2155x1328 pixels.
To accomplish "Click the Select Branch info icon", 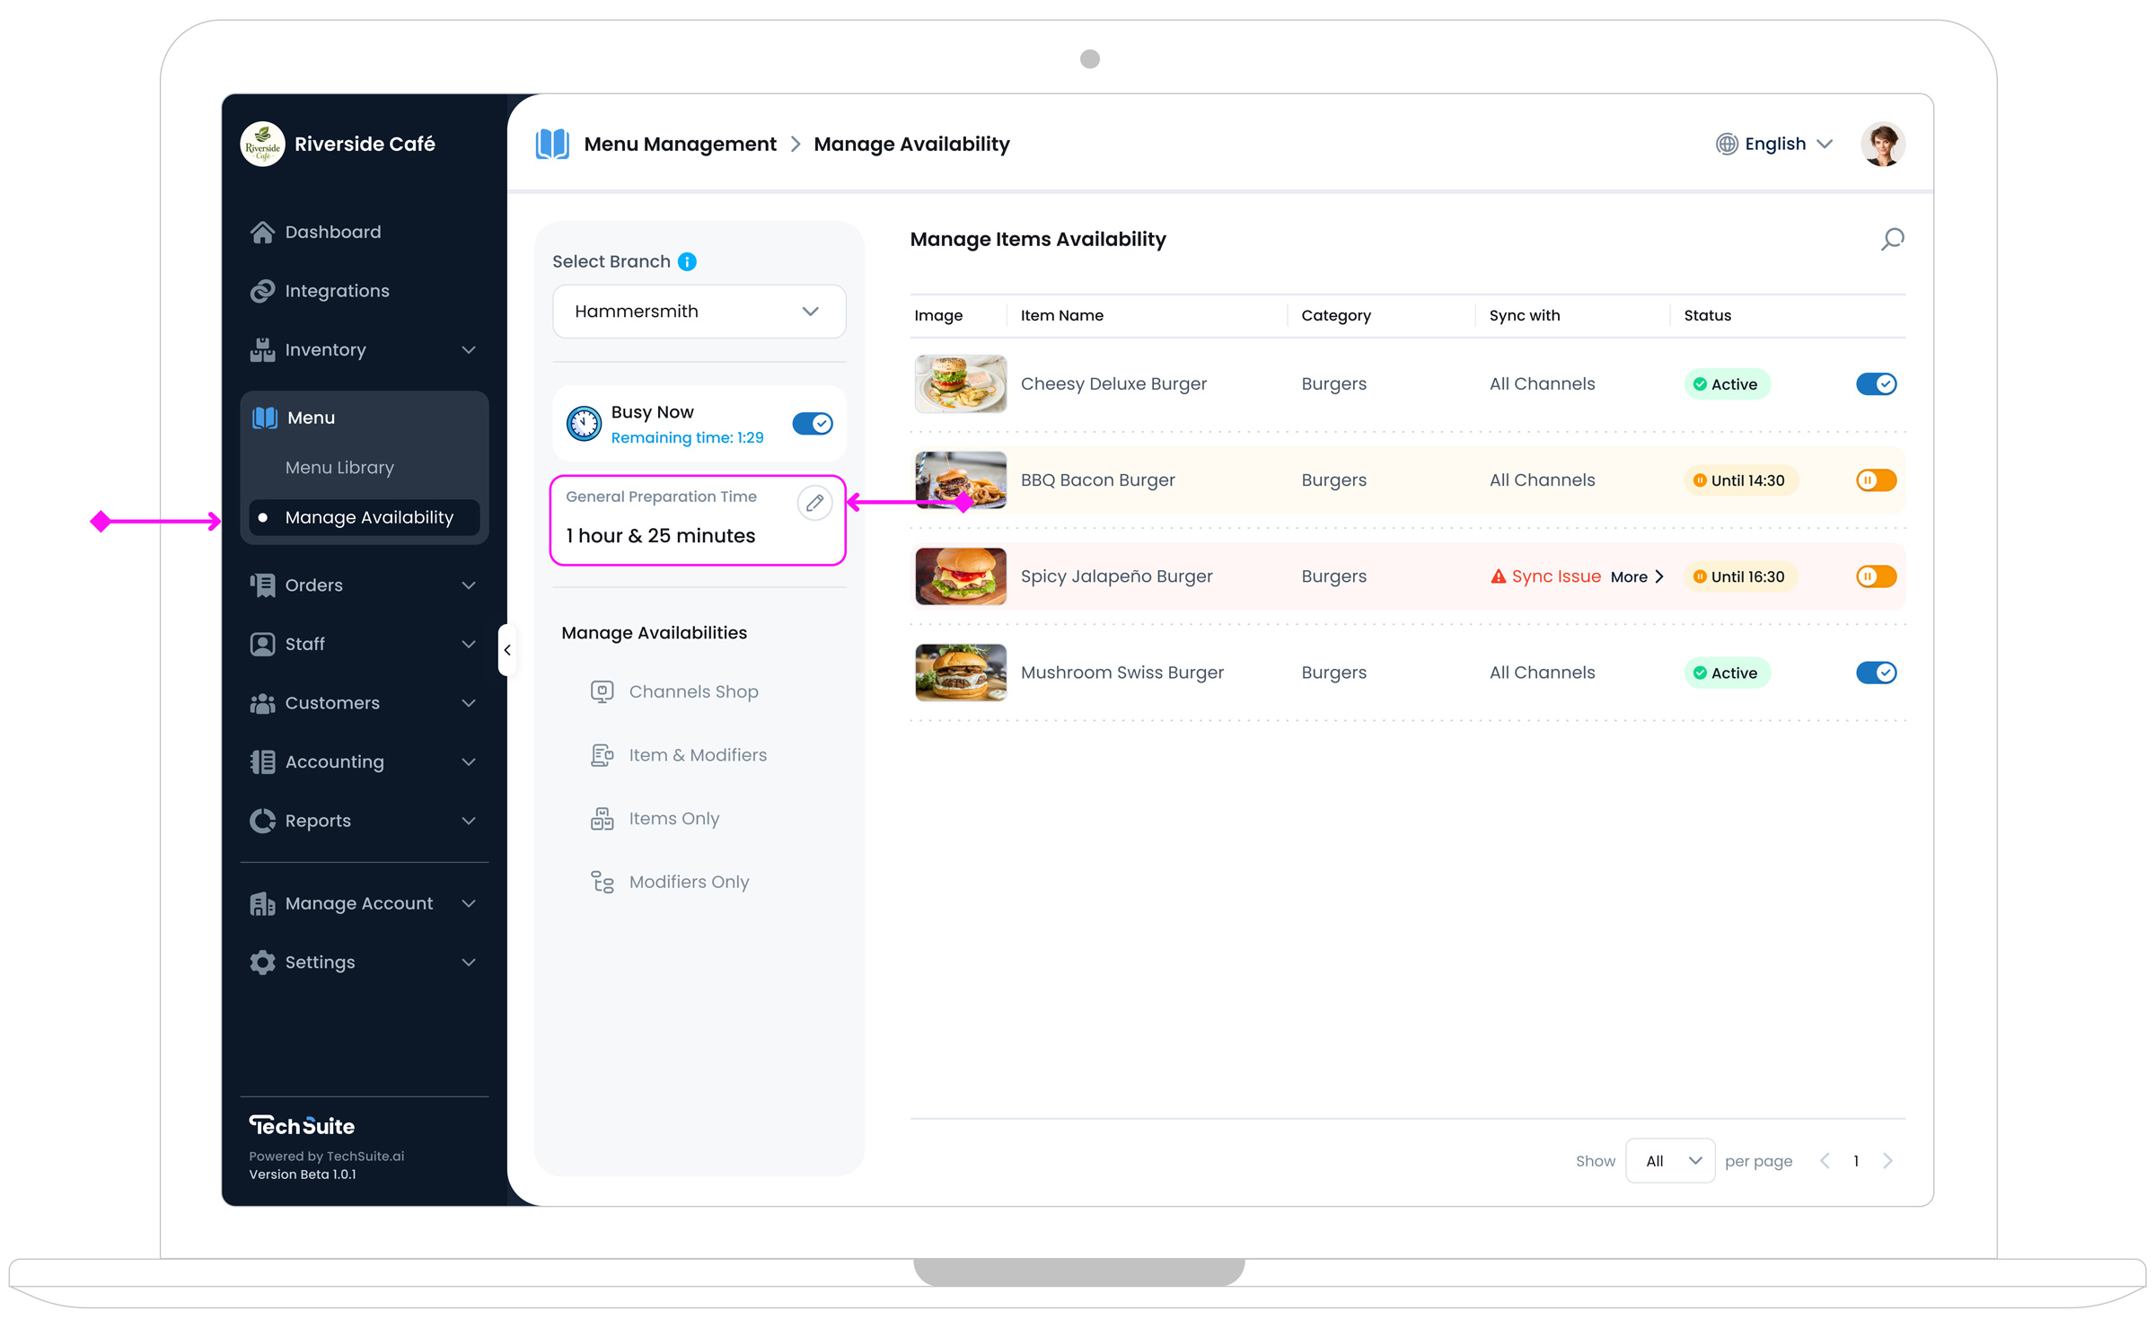I will click(x=687, y=261).
